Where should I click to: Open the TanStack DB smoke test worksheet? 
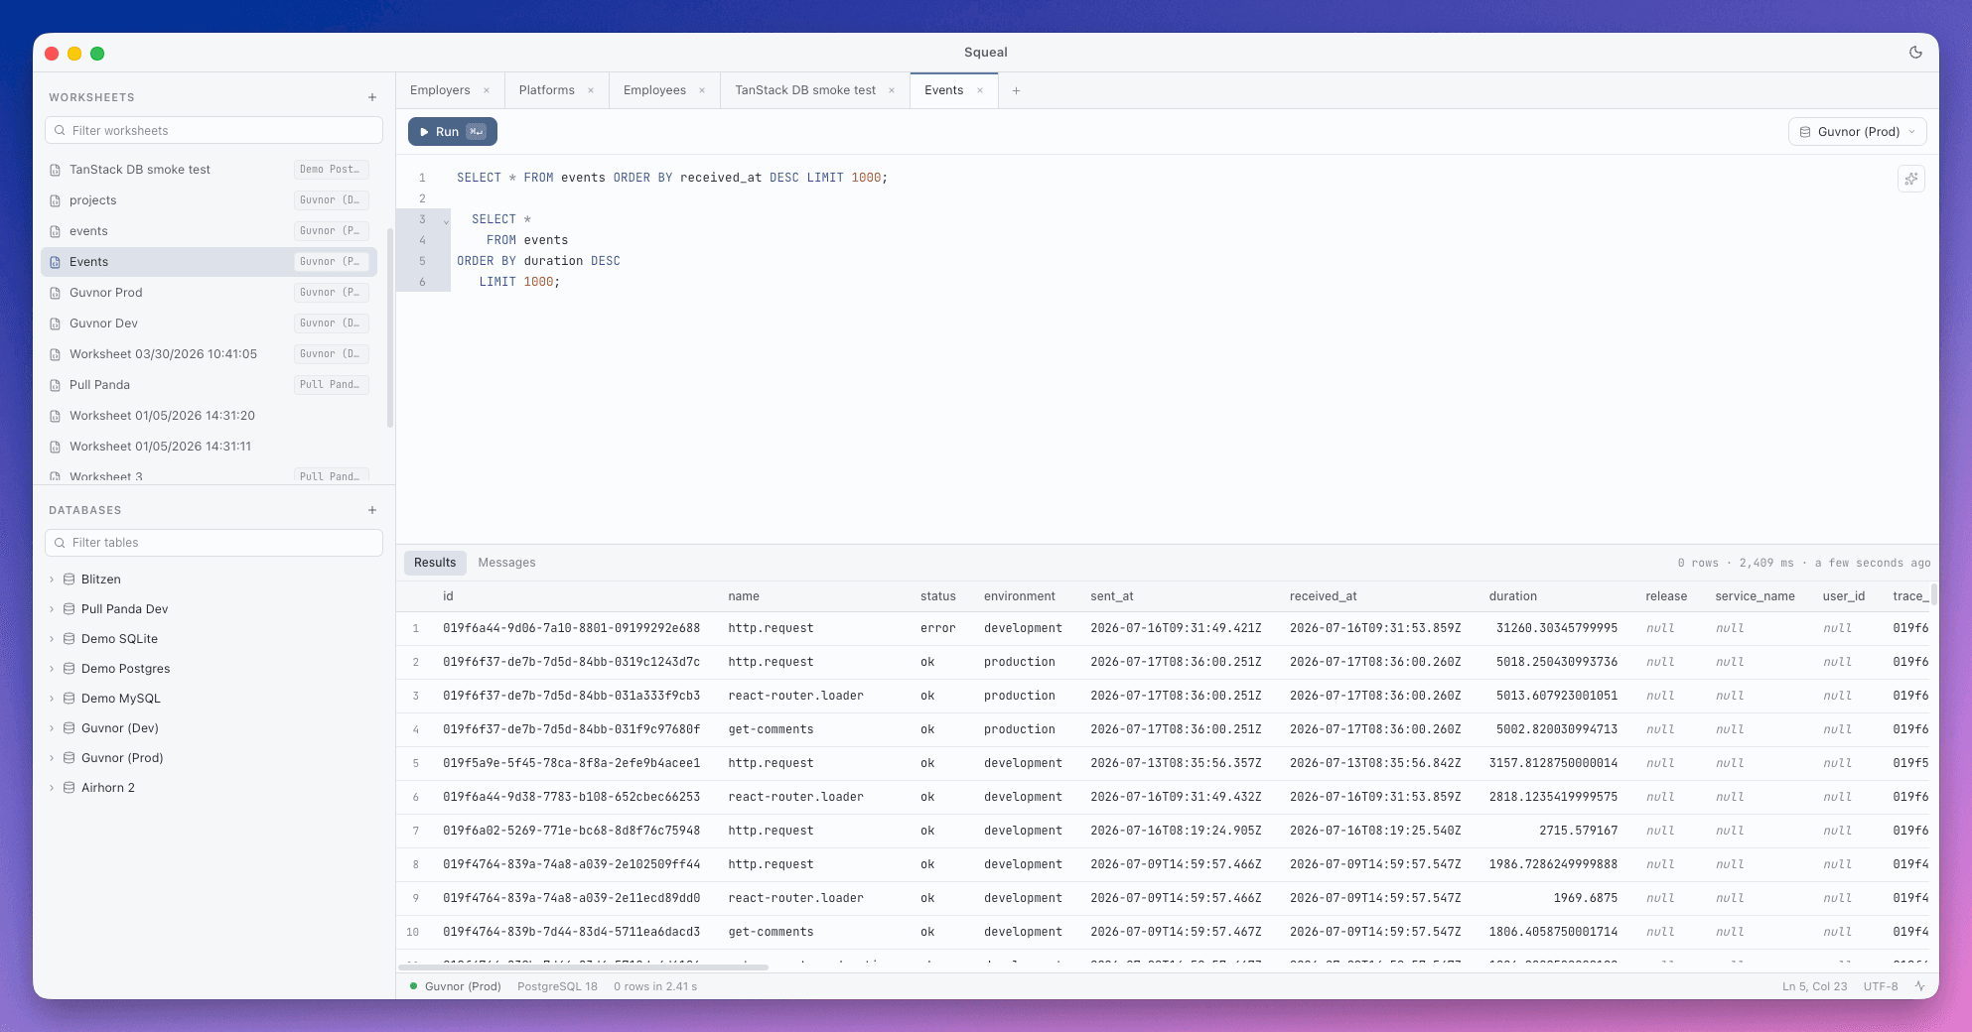point(209,170)
